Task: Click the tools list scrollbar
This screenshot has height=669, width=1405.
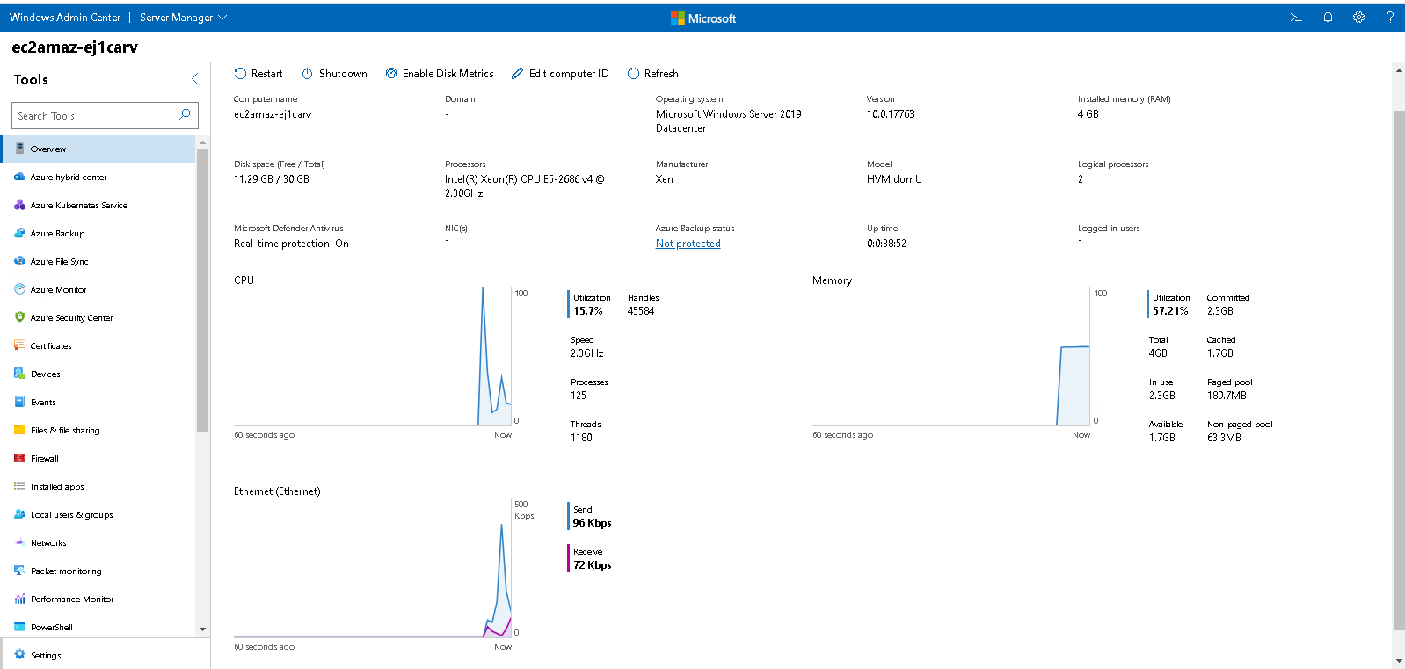Action: pos(203,290)
